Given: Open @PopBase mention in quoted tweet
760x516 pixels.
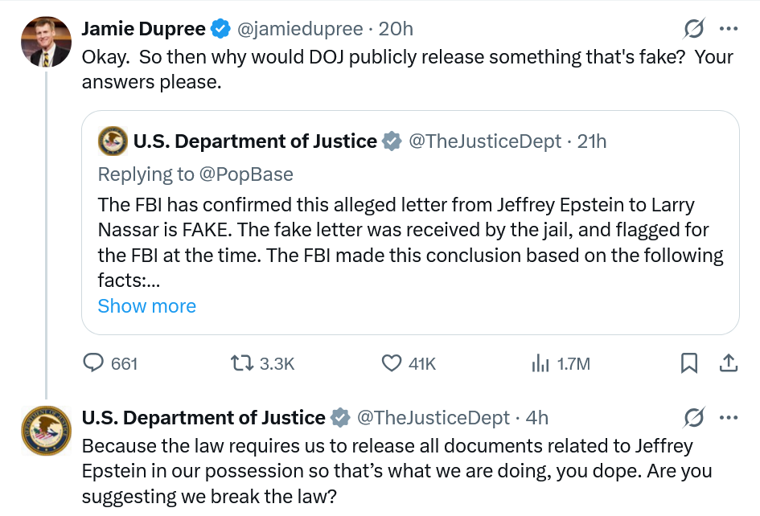Looking at the screenshot, I should 246,174.
